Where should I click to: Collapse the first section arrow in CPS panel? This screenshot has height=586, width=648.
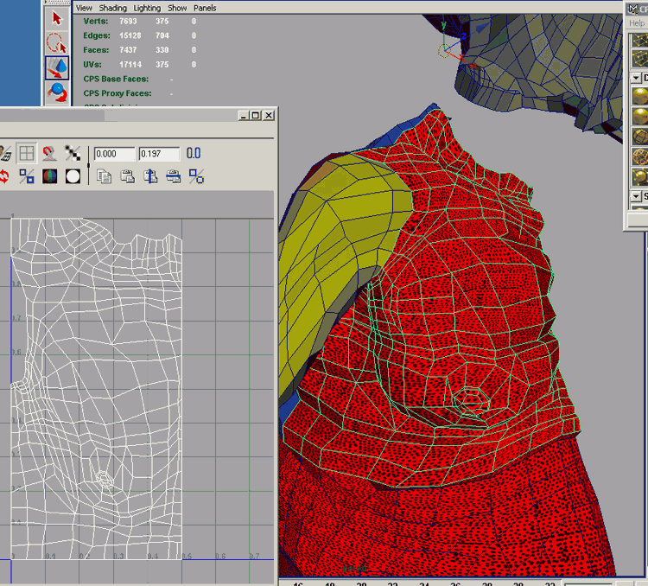tap(637, 78)
